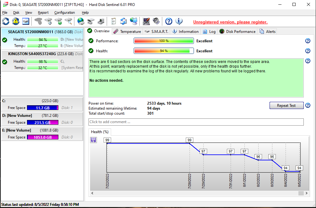This screenshot has height=208, width=316.
Task: Save the health graph with the floppy icon
Action: coord(93,140)
